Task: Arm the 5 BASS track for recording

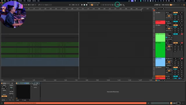Action: coord(182,43)
